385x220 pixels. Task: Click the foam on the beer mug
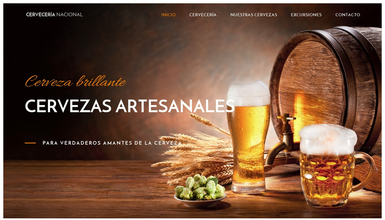[328, 139]
